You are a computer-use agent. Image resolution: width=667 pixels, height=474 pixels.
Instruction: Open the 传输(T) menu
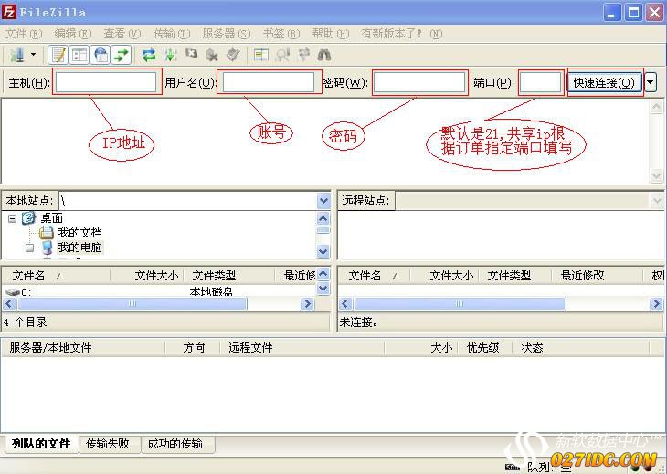coord(172,34)
